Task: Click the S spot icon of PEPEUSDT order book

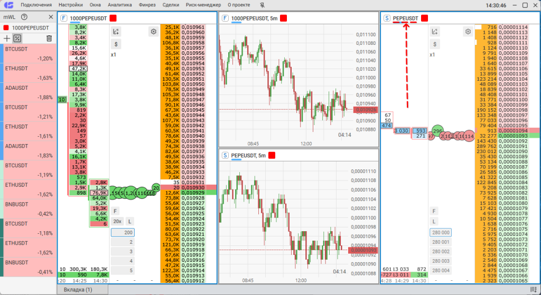Action: 386,18
